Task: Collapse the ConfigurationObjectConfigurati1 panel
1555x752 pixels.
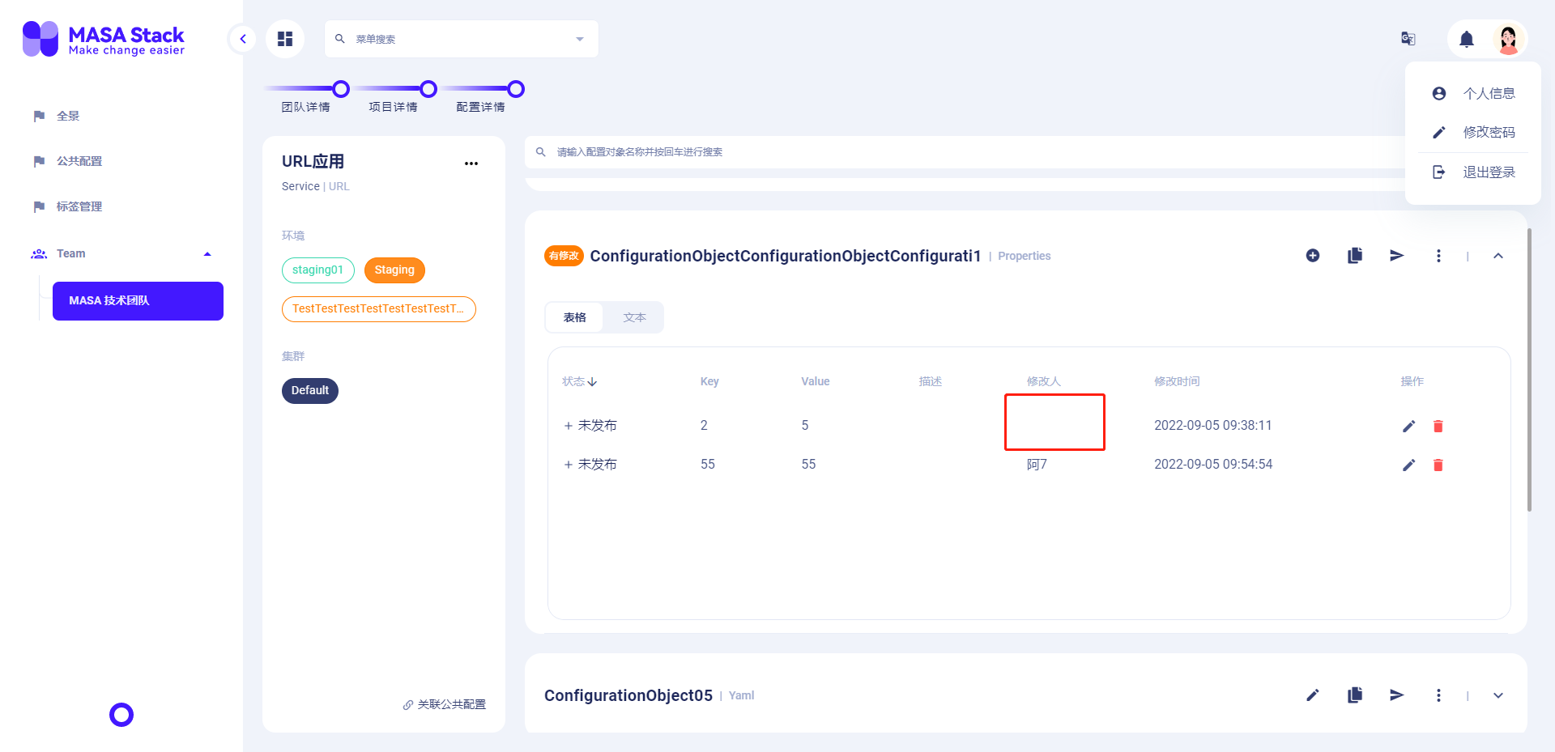Action: click(x=1498, y=255)
